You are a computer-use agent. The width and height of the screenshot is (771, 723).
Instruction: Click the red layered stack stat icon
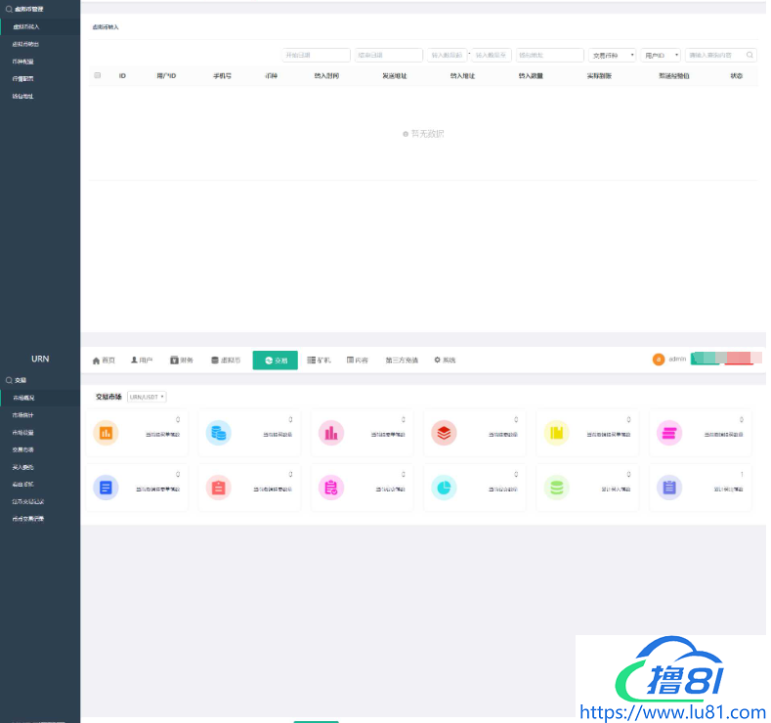(x=444, y=432)
